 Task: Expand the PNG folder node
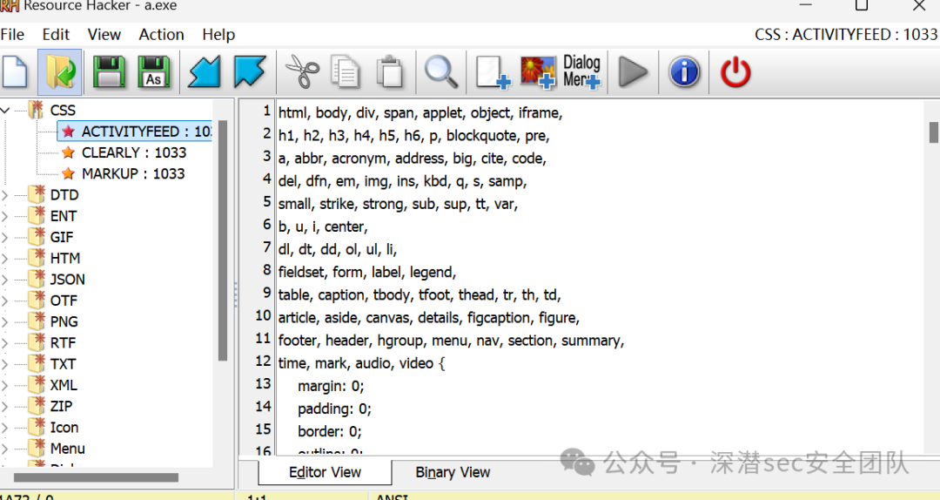(x=5, y=321)
